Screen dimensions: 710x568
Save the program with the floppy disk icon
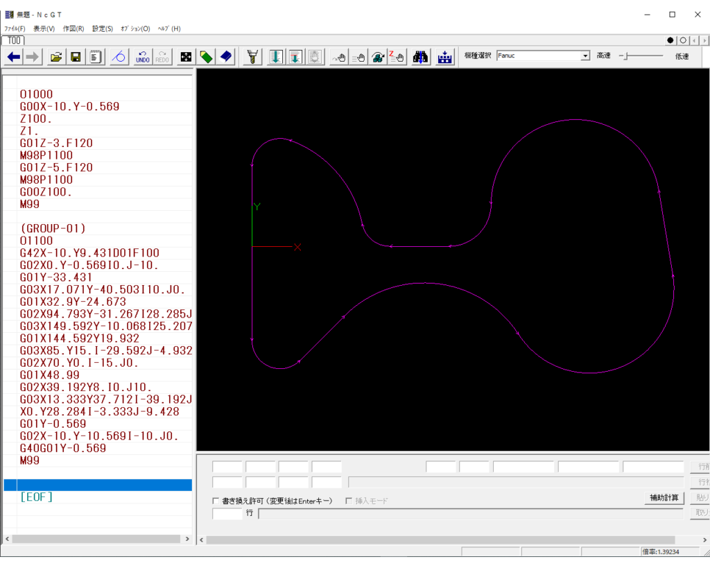coord(76,57)
